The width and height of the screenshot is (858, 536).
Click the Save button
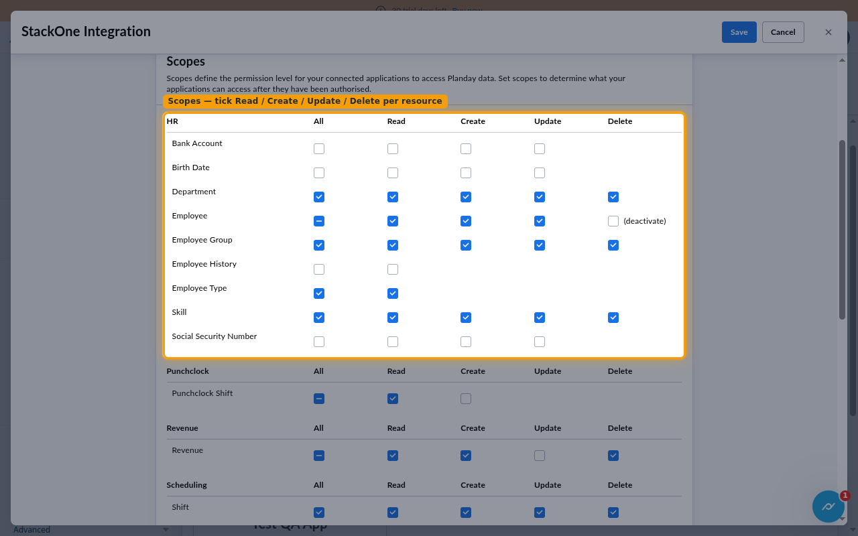739,32
